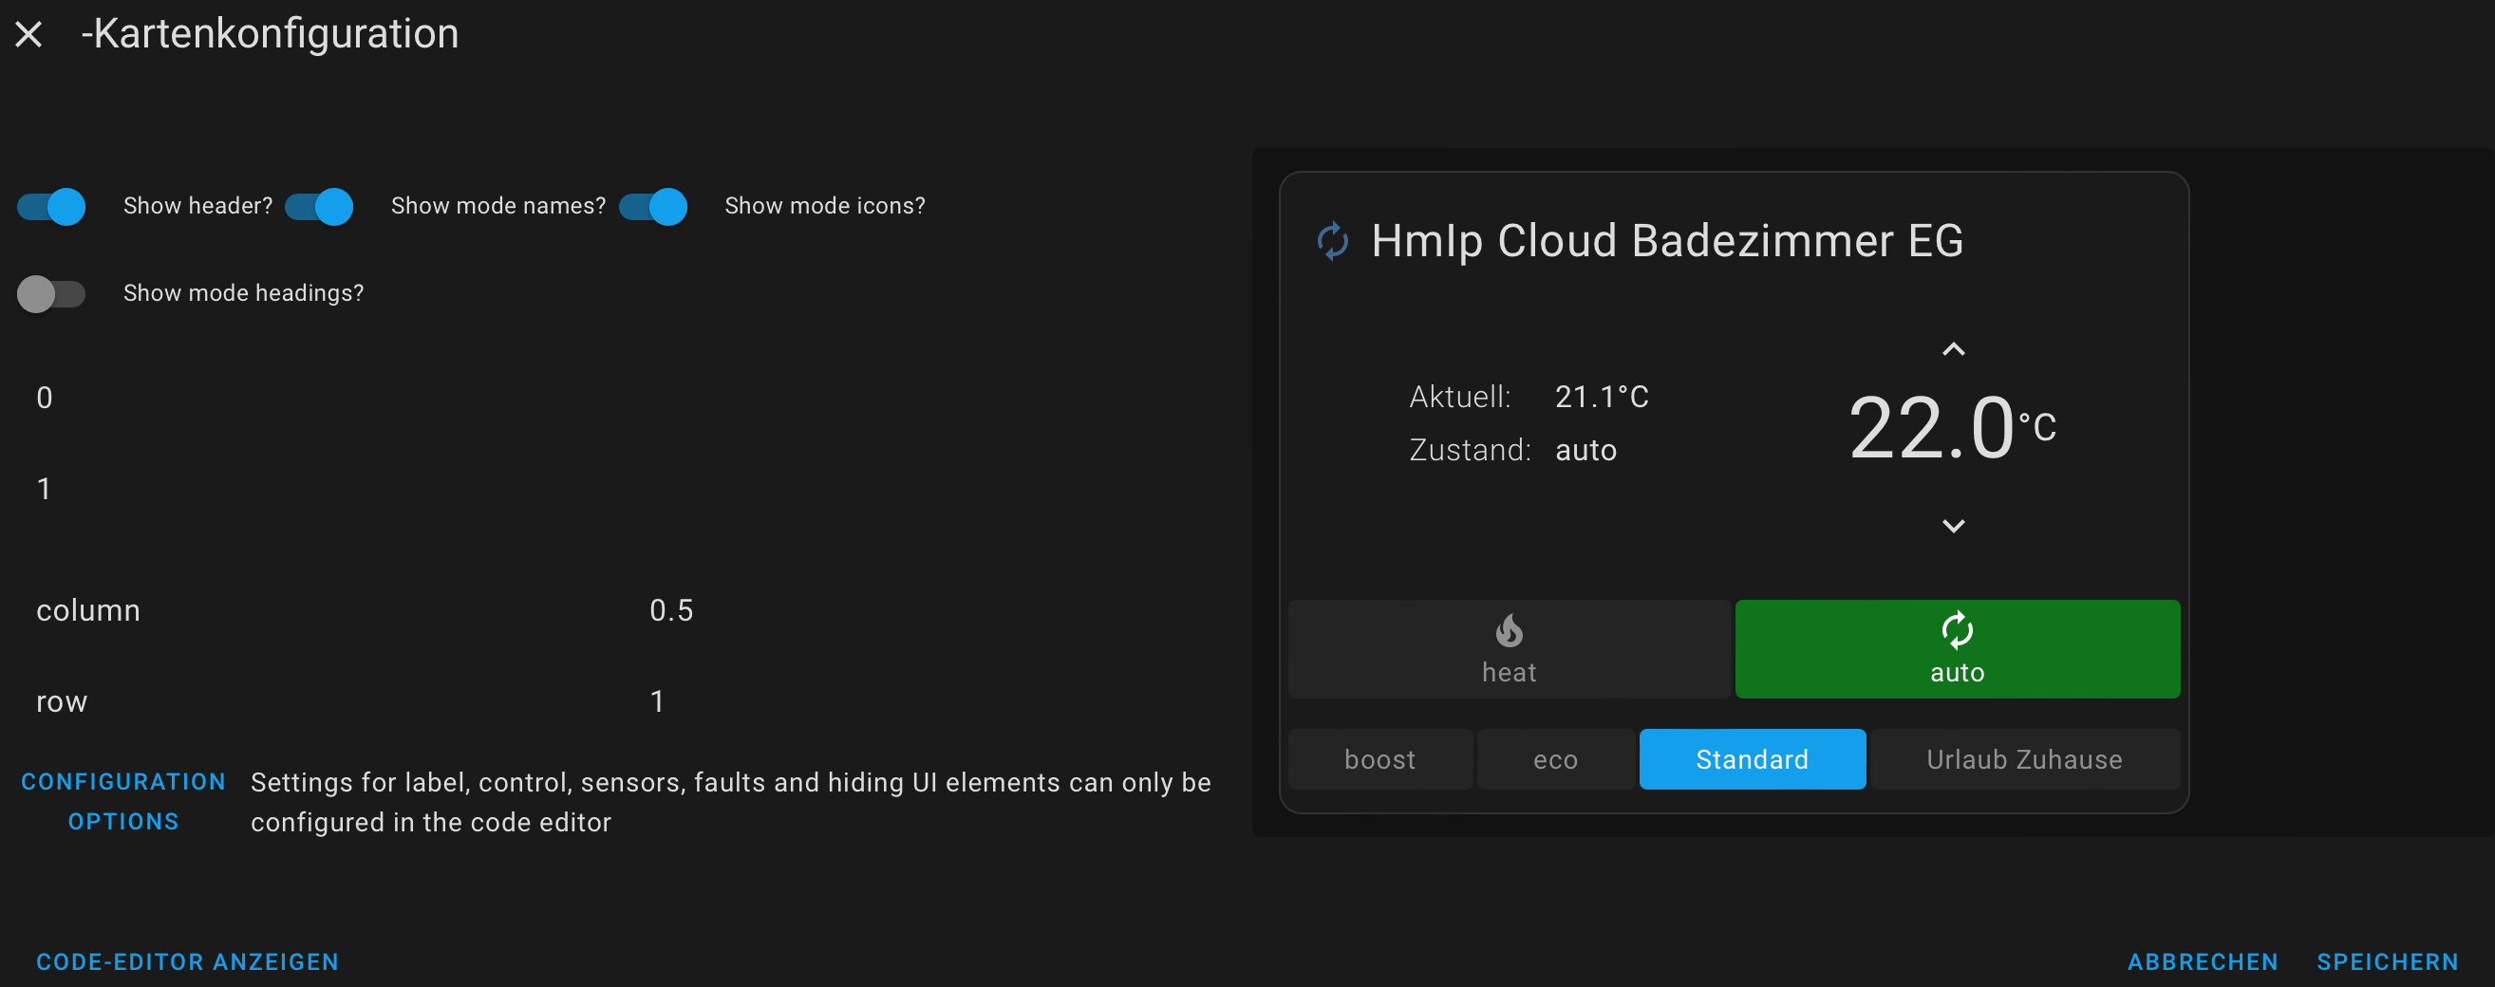Select the boost preset
This screenshot has height=987, width=2495.
(x=1379, y=759)
